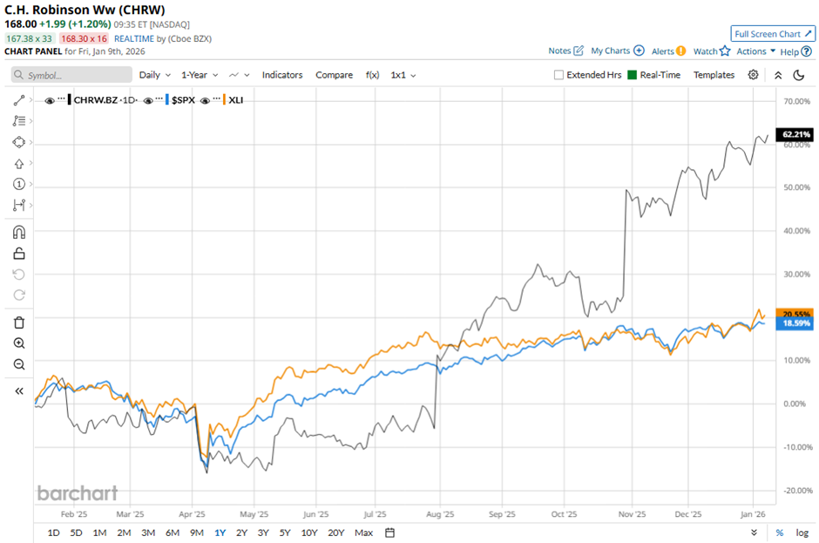Toggle log scale mode
Image resolution: width=819 pixels, height=543 pixels.
tap(802, 533)
